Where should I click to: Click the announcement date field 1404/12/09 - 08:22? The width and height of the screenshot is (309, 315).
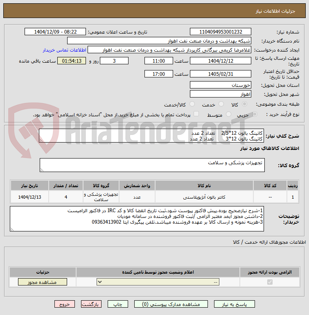(x=55, y=32)
